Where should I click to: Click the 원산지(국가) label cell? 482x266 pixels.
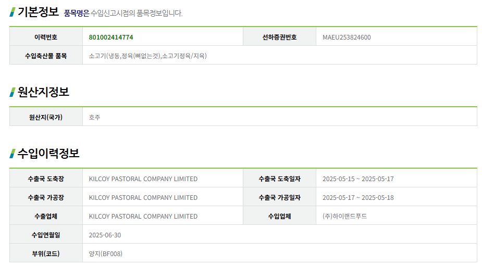point(46,117)
